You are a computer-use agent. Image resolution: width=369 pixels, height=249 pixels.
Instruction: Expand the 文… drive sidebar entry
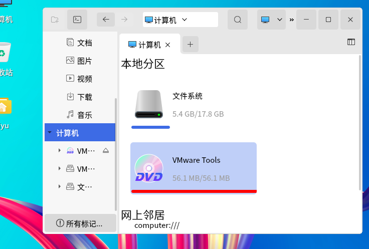coord(60,186)
